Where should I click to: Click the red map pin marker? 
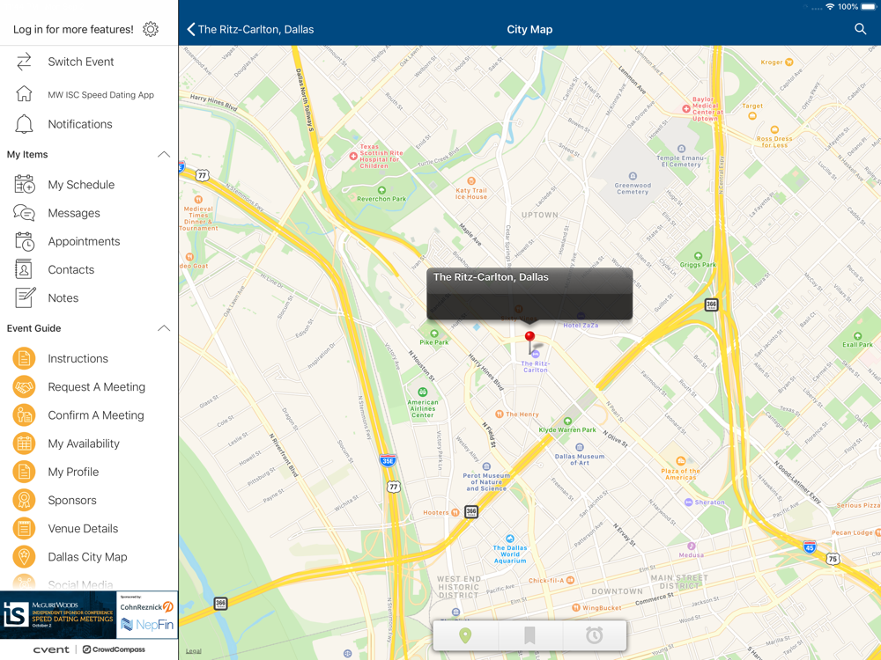[x=529, y=336]
